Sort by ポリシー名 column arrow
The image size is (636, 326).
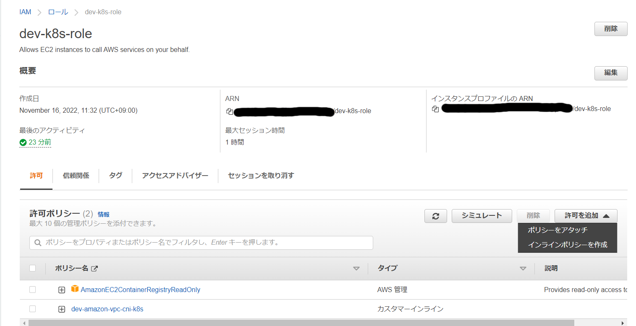pos(356,269)
